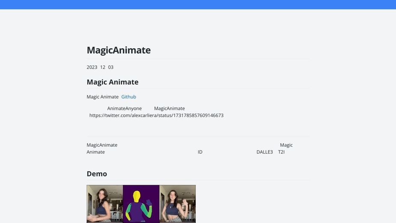396x223 pixels.
Task: Click the twitter.com alexcarliera status URL
Action: click(156, 115)
